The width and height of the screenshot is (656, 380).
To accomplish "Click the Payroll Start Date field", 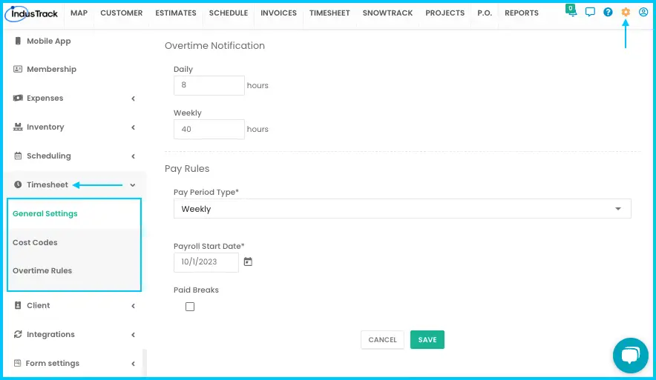I will 206,262.
